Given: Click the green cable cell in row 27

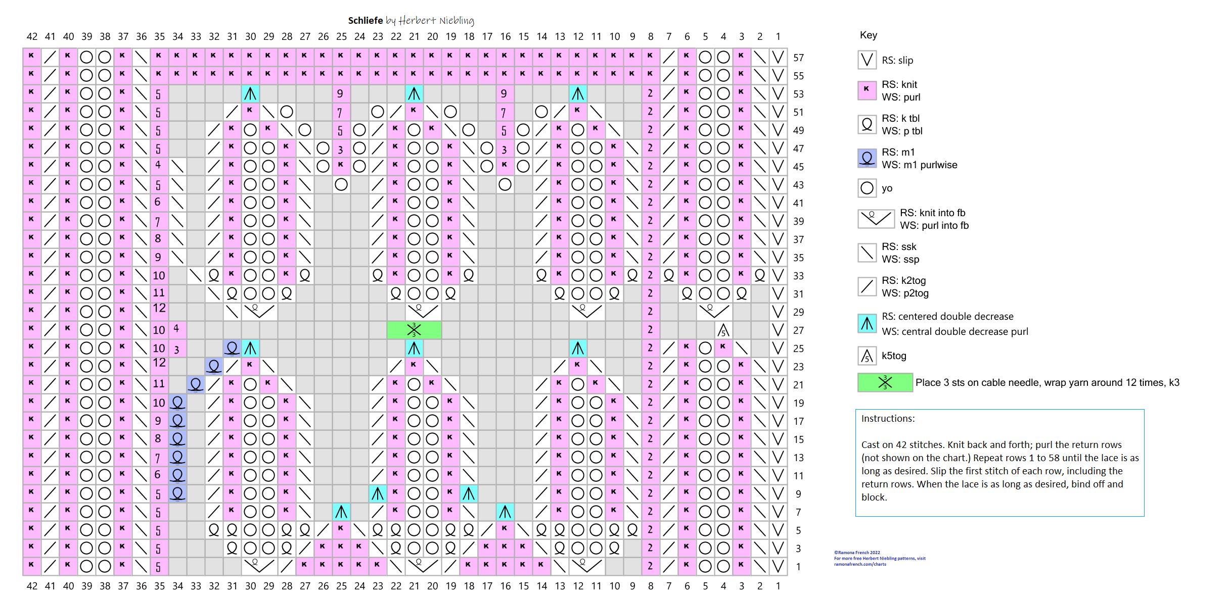Looking at the screenshot, I should [414, 330].
